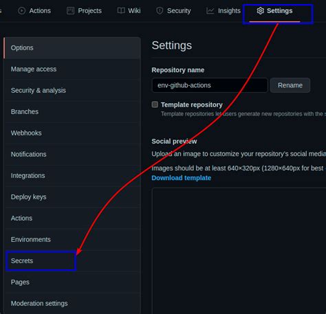
Task: Click the Insights graph icon
Action: 210,11
